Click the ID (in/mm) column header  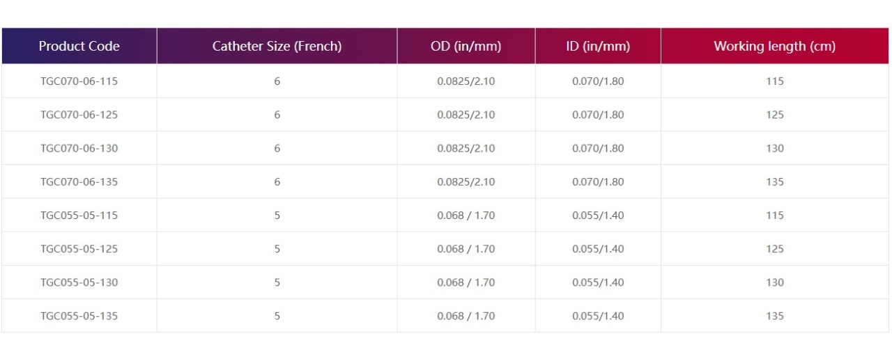(x=598, y=47)
